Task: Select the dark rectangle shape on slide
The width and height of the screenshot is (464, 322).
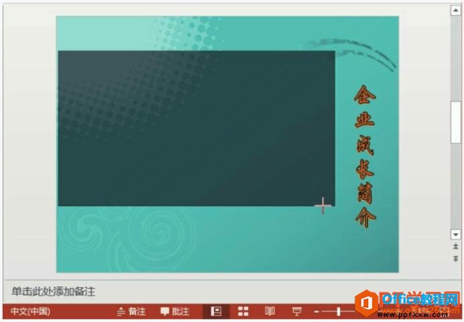Action: 196,128
